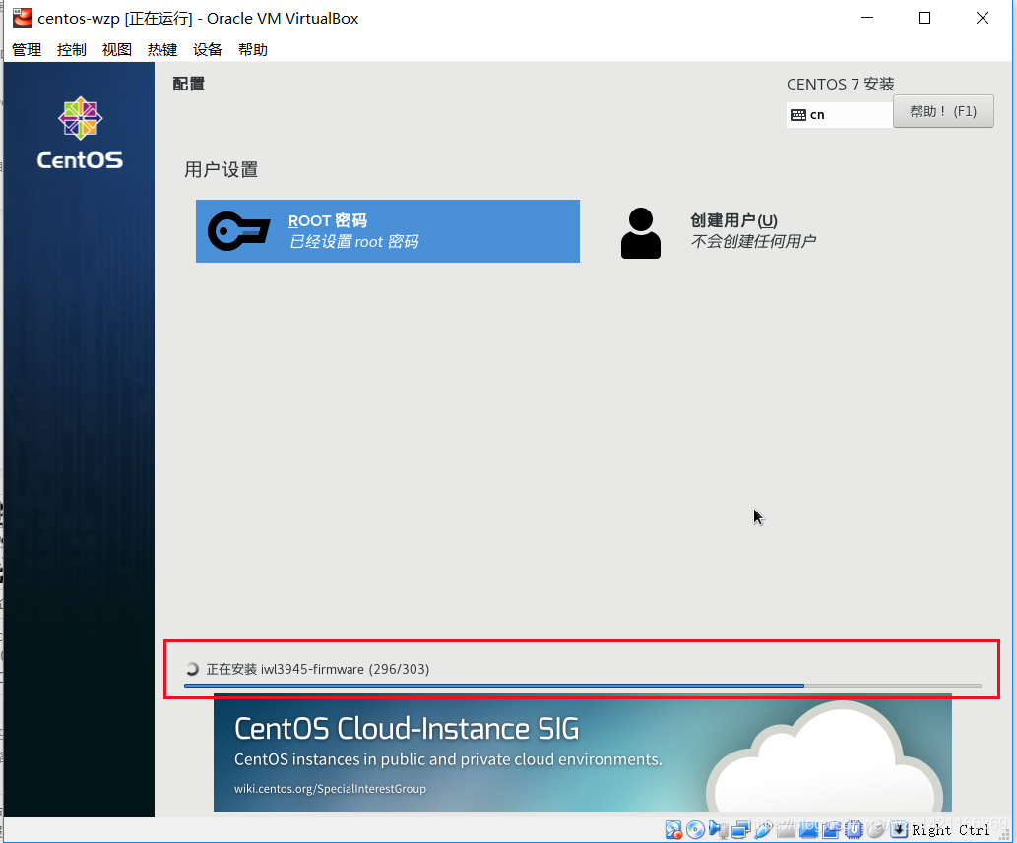The height and width of the screenshot is (843, 1017).
Task: Click the 已经设置 root 密码 status text
Action: point(353,242)
